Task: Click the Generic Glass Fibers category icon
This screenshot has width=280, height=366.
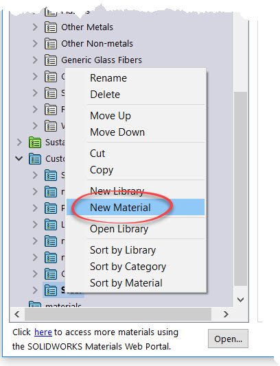Action: pos(51,60)
